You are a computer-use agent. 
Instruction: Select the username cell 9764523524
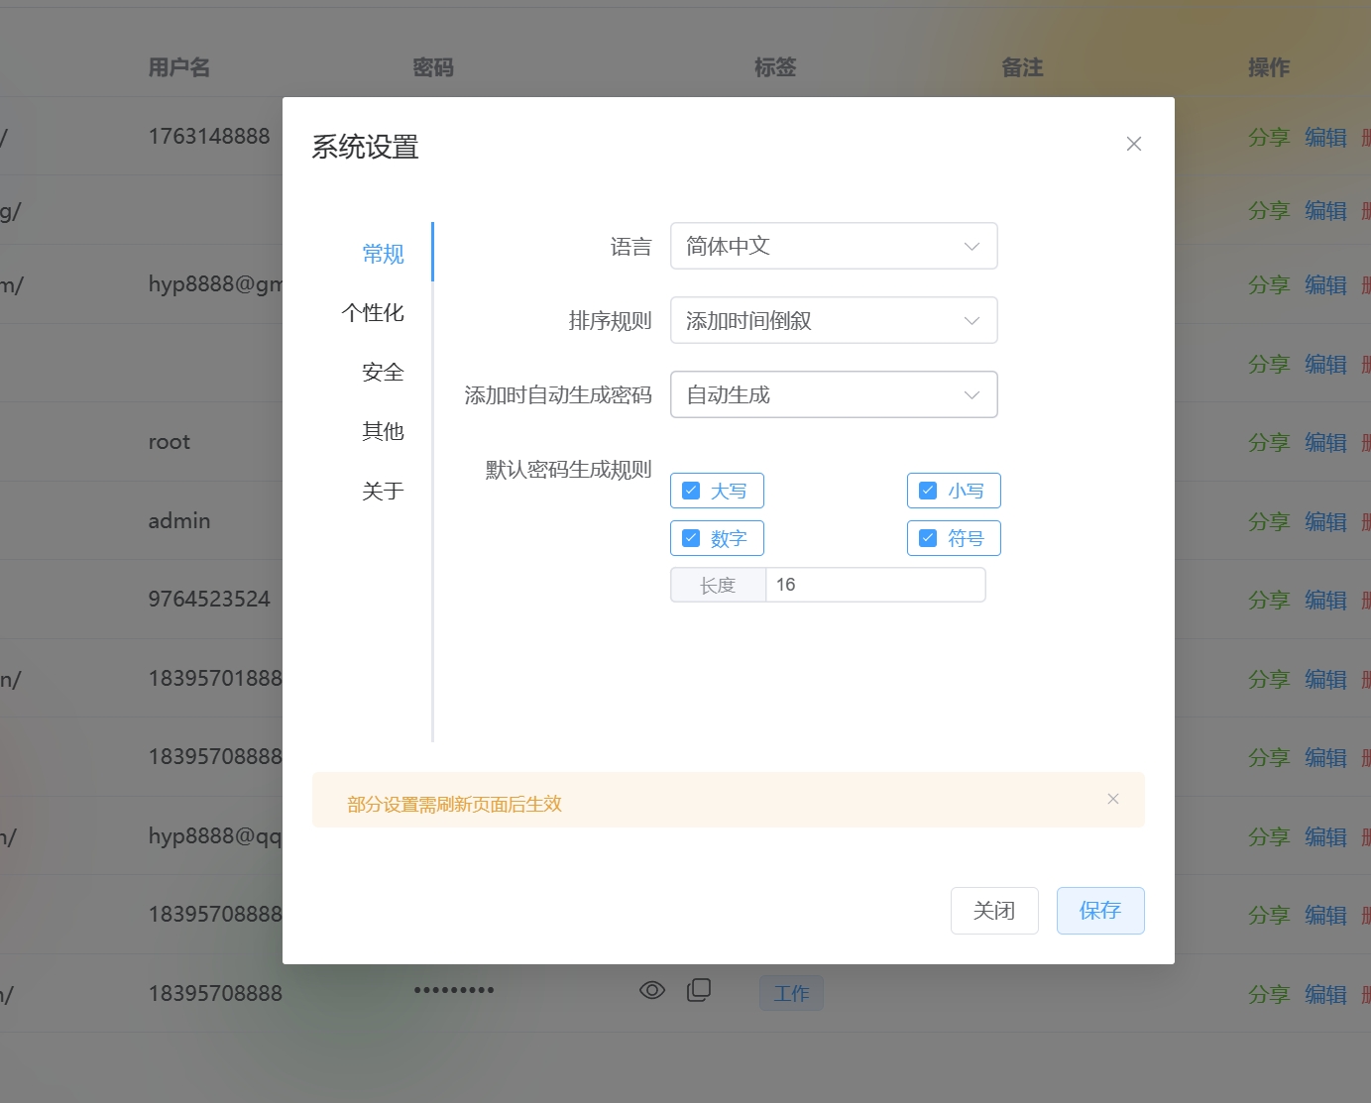pos(209,599)
